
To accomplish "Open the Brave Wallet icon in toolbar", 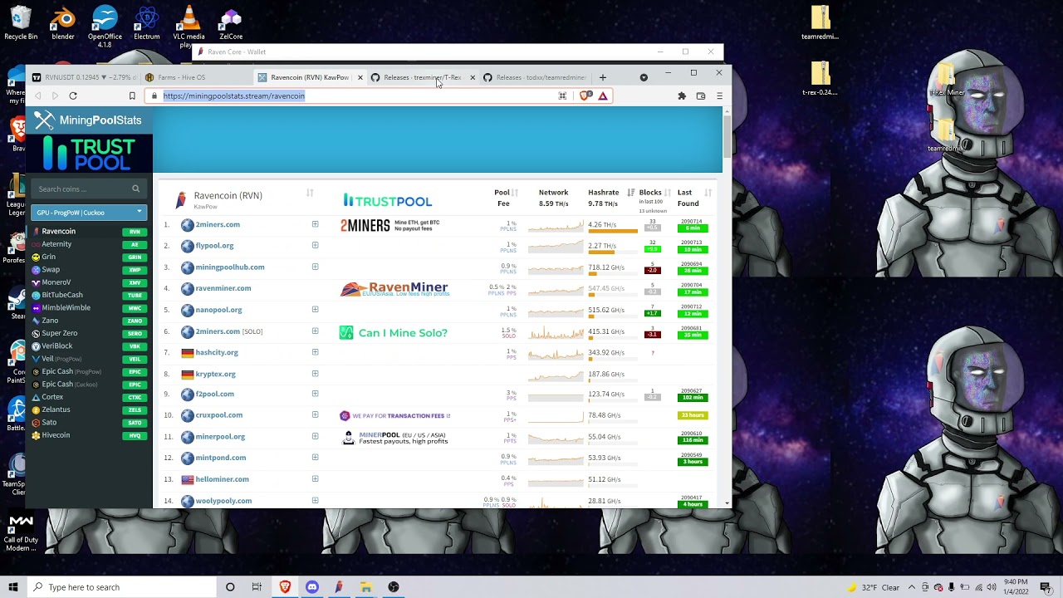I will pos(701,96).
